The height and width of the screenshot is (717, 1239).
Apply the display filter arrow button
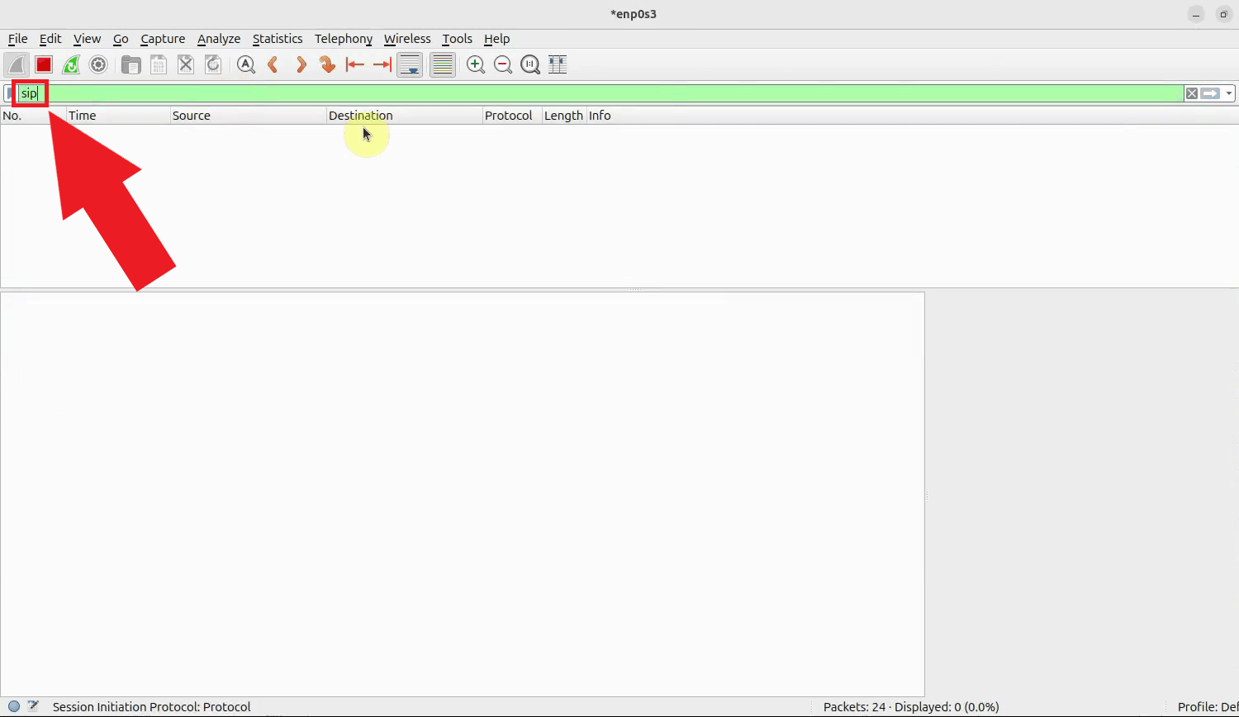[1210, 93]
